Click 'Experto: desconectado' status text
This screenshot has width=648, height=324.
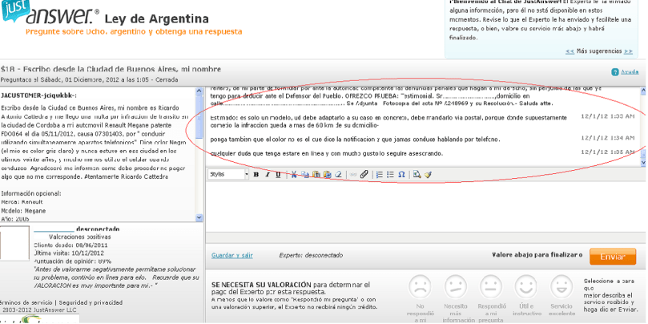311,255
